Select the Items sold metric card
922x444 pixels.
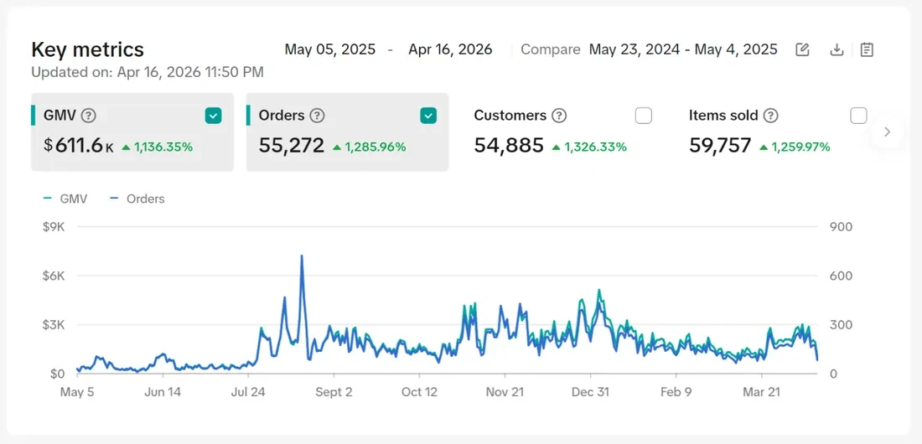point(777,132)
